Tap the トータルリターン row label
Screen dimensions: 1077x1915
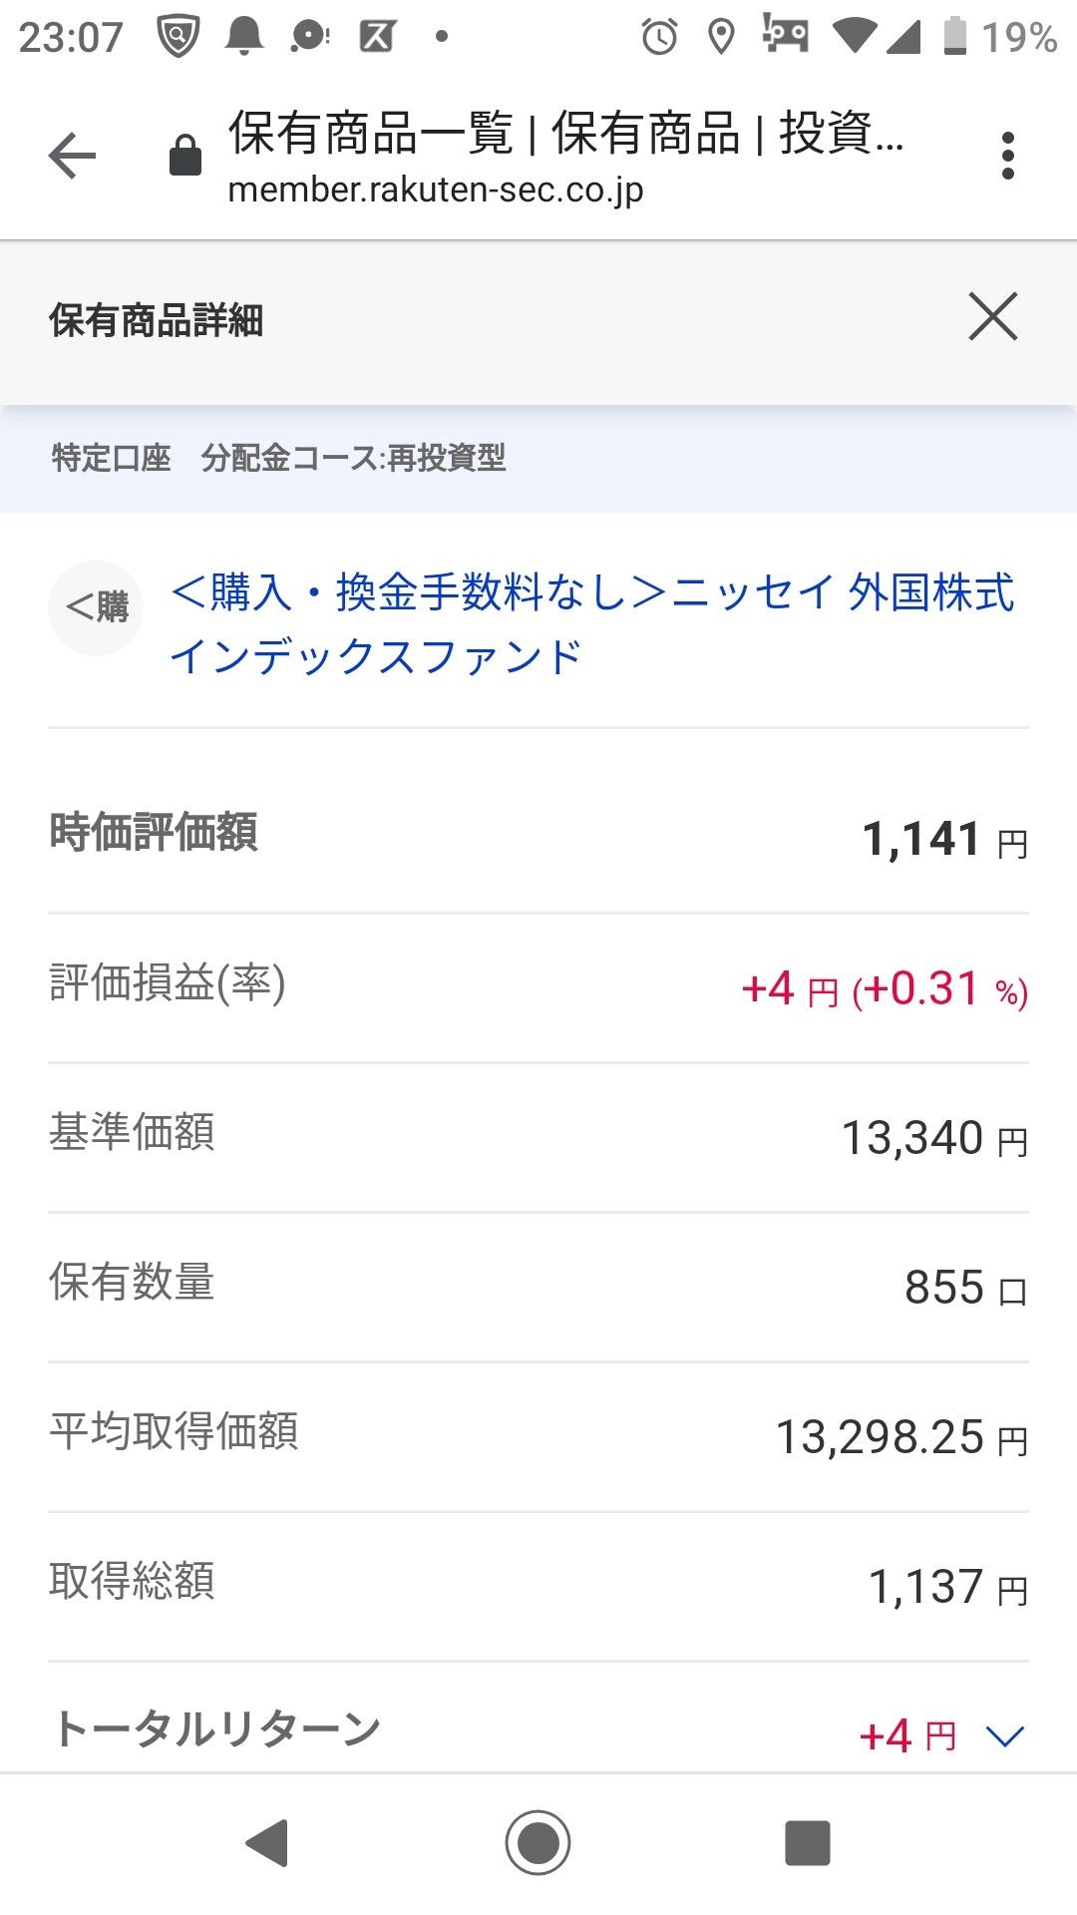coord(216,1729)
